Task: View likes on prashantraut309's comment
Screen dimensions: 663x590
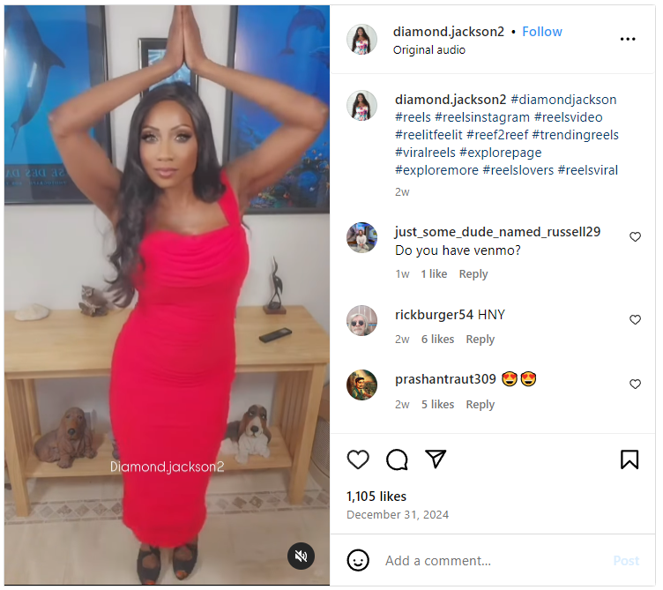Action: pyautogui.click(x=437, y=404)
